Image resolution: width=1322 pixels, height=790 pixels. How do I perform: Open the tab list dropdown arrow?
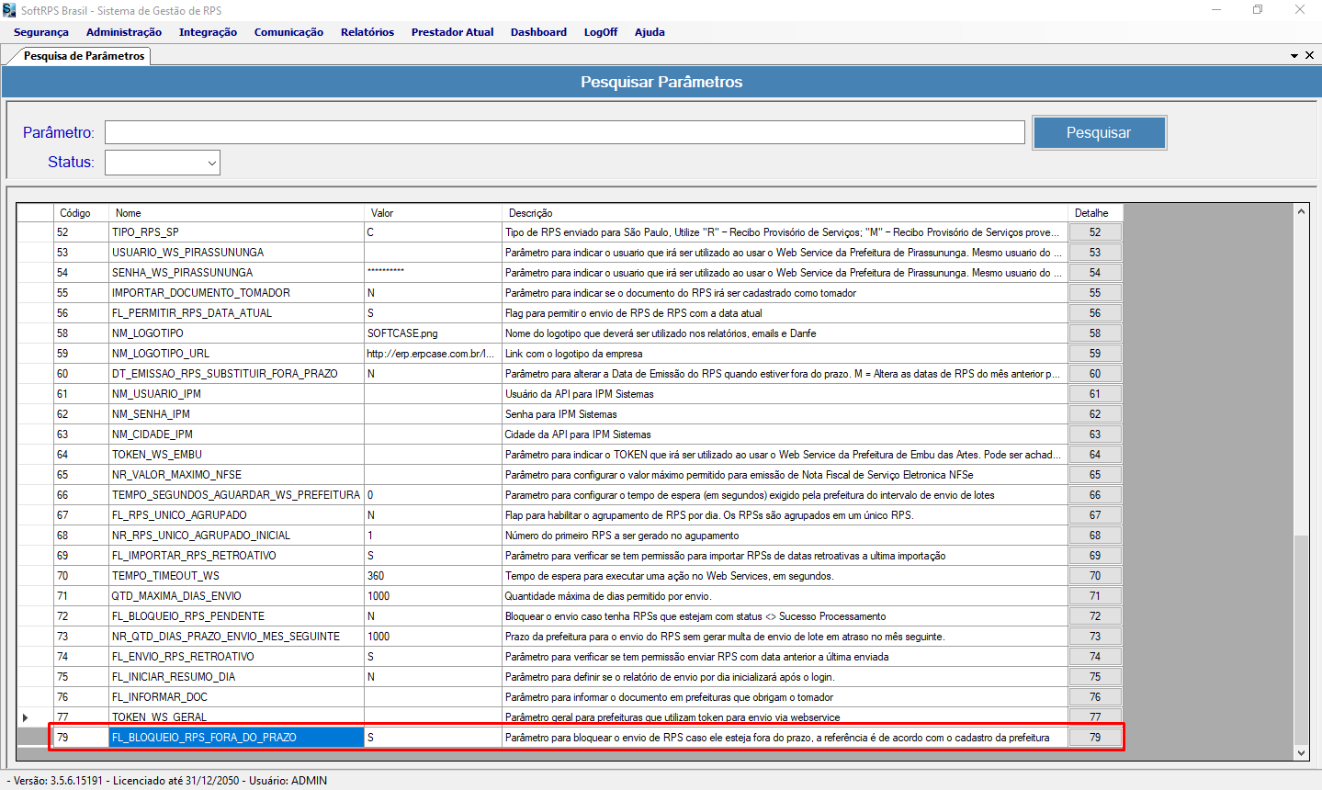(x=1294, y=56)
